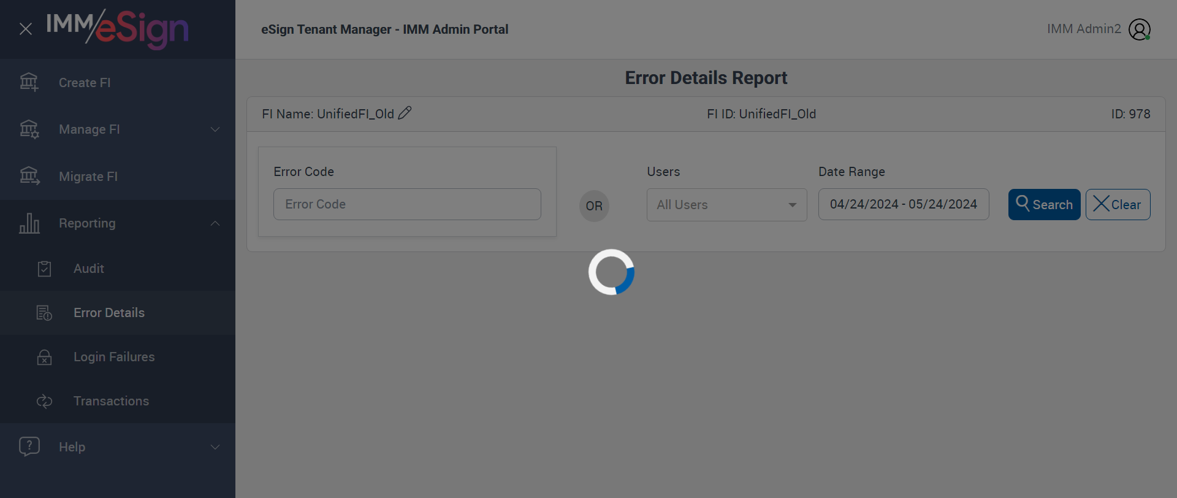Collapse the Reporting section chevron
This screenshot has height=498, width=1177.
pyautogui.click(x=215, y=223)
